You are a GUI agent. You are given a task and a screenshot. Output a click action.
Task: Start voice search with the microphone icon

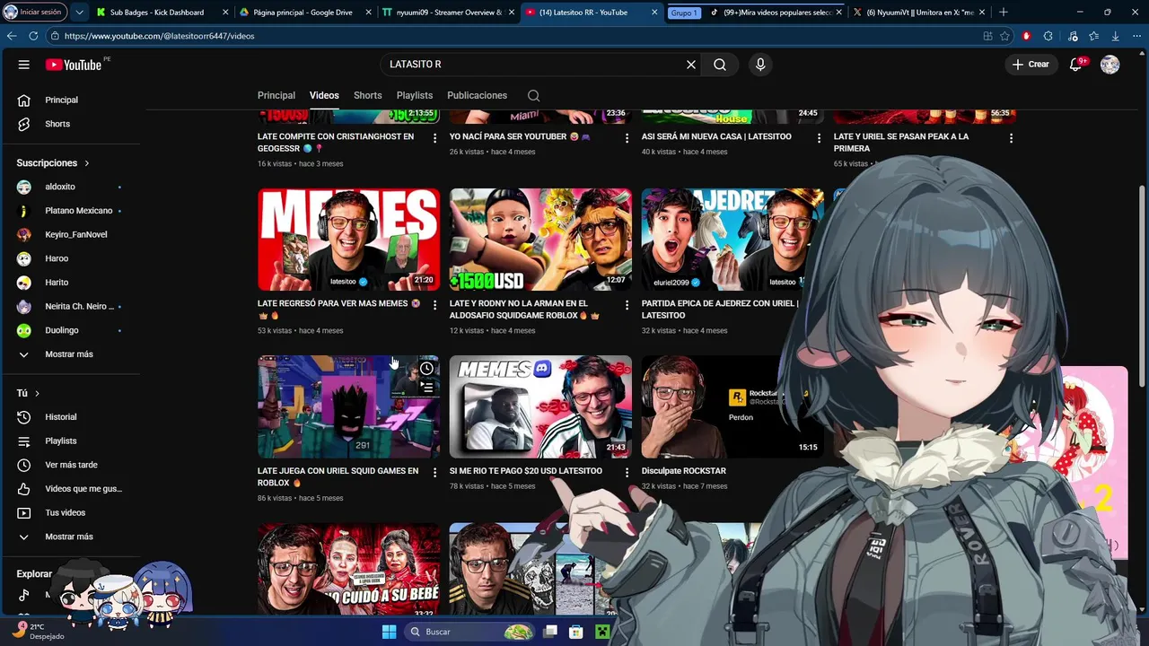tap(760, 65)
